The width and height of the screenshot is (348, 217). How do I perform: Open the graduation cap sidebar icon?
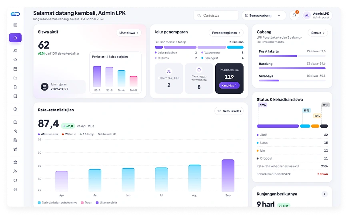(x=15, y=60)
